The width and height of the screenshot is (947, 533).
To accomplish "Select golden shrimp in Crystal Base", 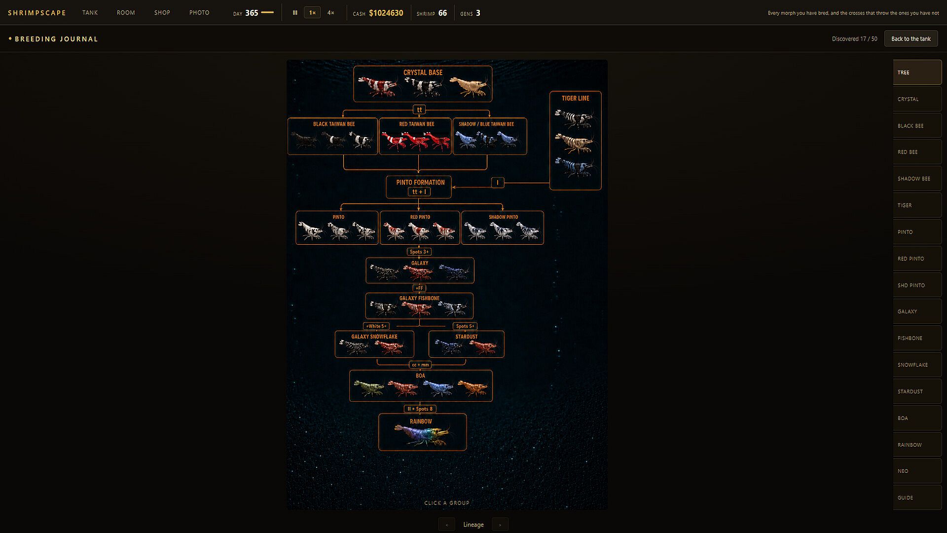I will click(x=470, y=86).
